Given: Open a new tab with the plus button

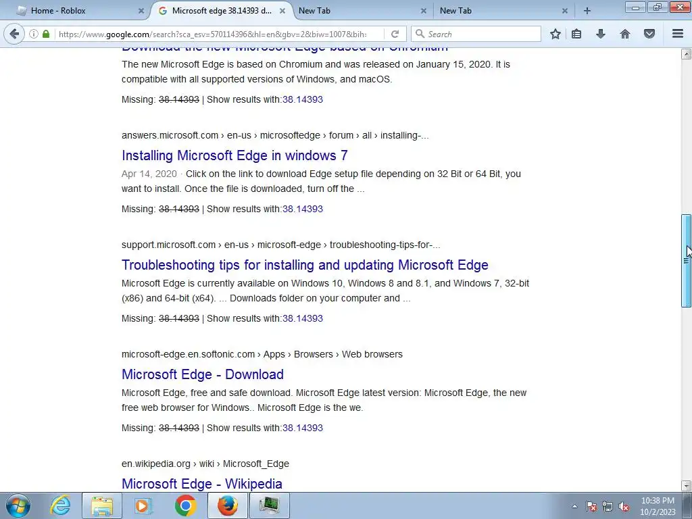Looking at the screenshot, I should tap(587, 11).
